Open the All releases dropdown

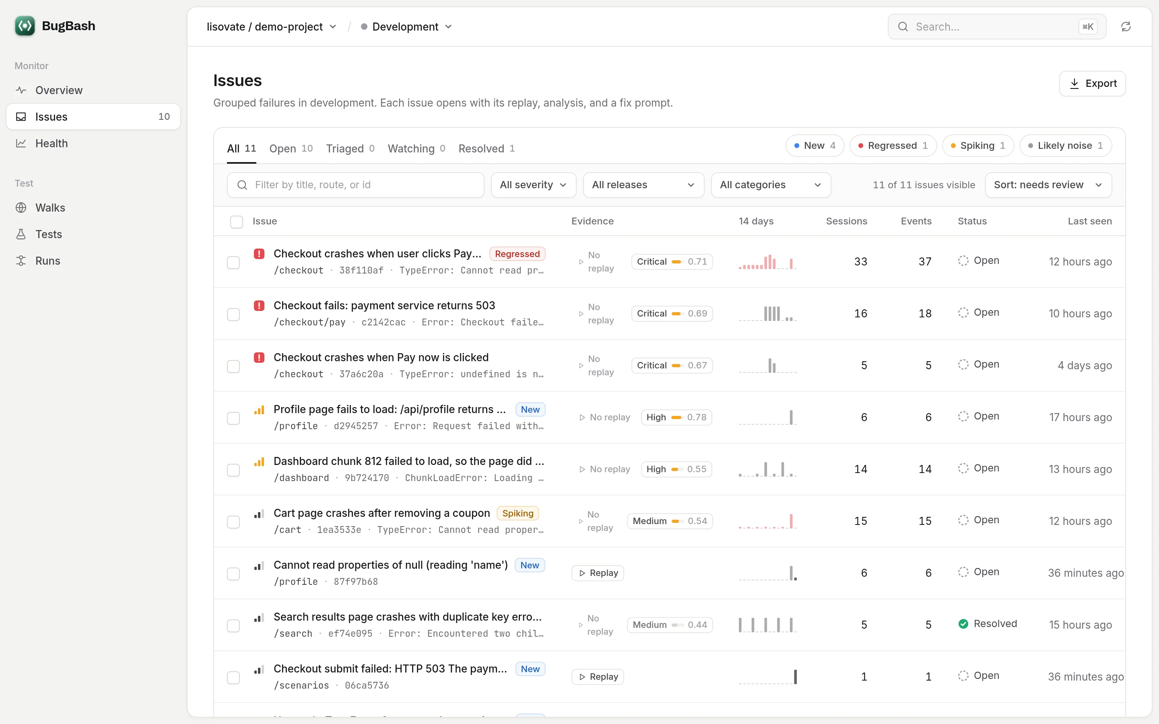coord(643,185)
